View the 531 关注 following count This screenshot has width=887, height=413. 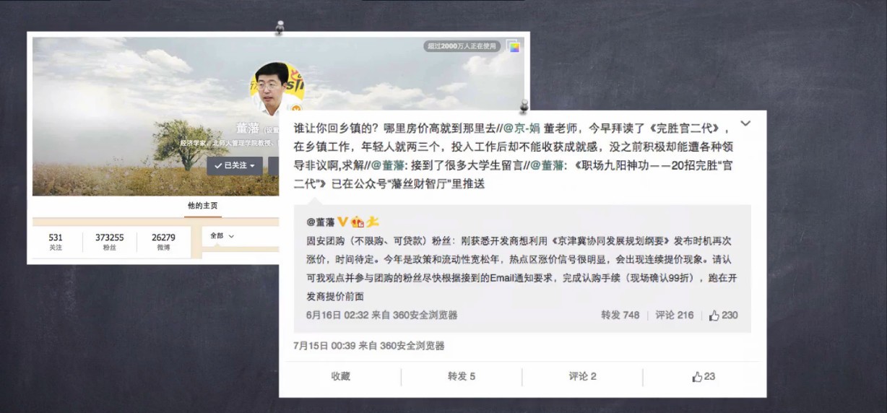pos(56,242)
